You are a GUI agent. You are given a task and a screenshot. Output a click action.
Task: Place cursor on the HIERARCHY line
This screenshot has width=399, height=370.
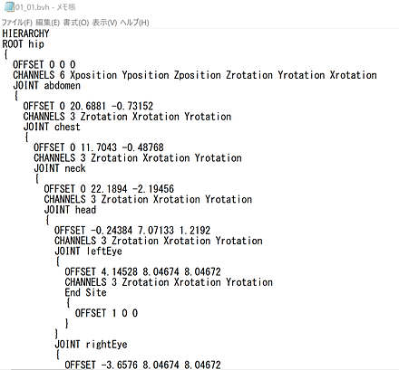(25, 33)
